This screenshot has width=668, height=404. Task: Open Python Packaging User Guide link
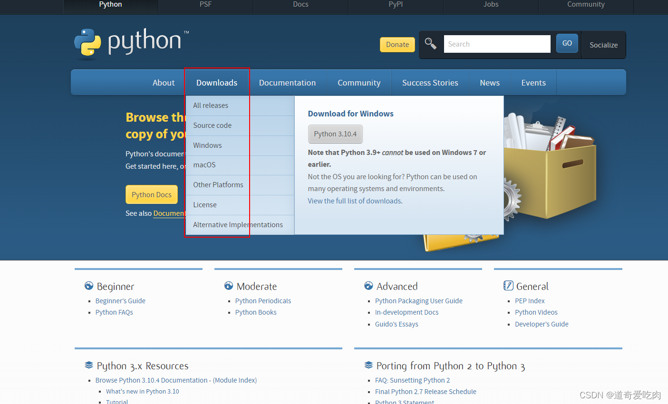(419, 301)
